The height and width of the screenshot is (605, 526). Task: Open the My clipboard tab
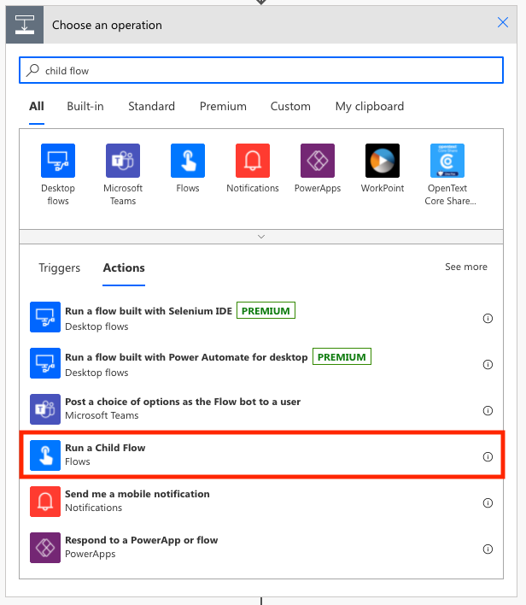[x=369, y=107]
